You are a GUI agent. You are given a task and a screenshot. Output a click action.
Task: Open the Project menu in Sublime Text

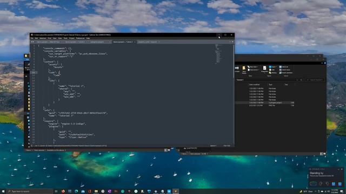coord(72,38)
